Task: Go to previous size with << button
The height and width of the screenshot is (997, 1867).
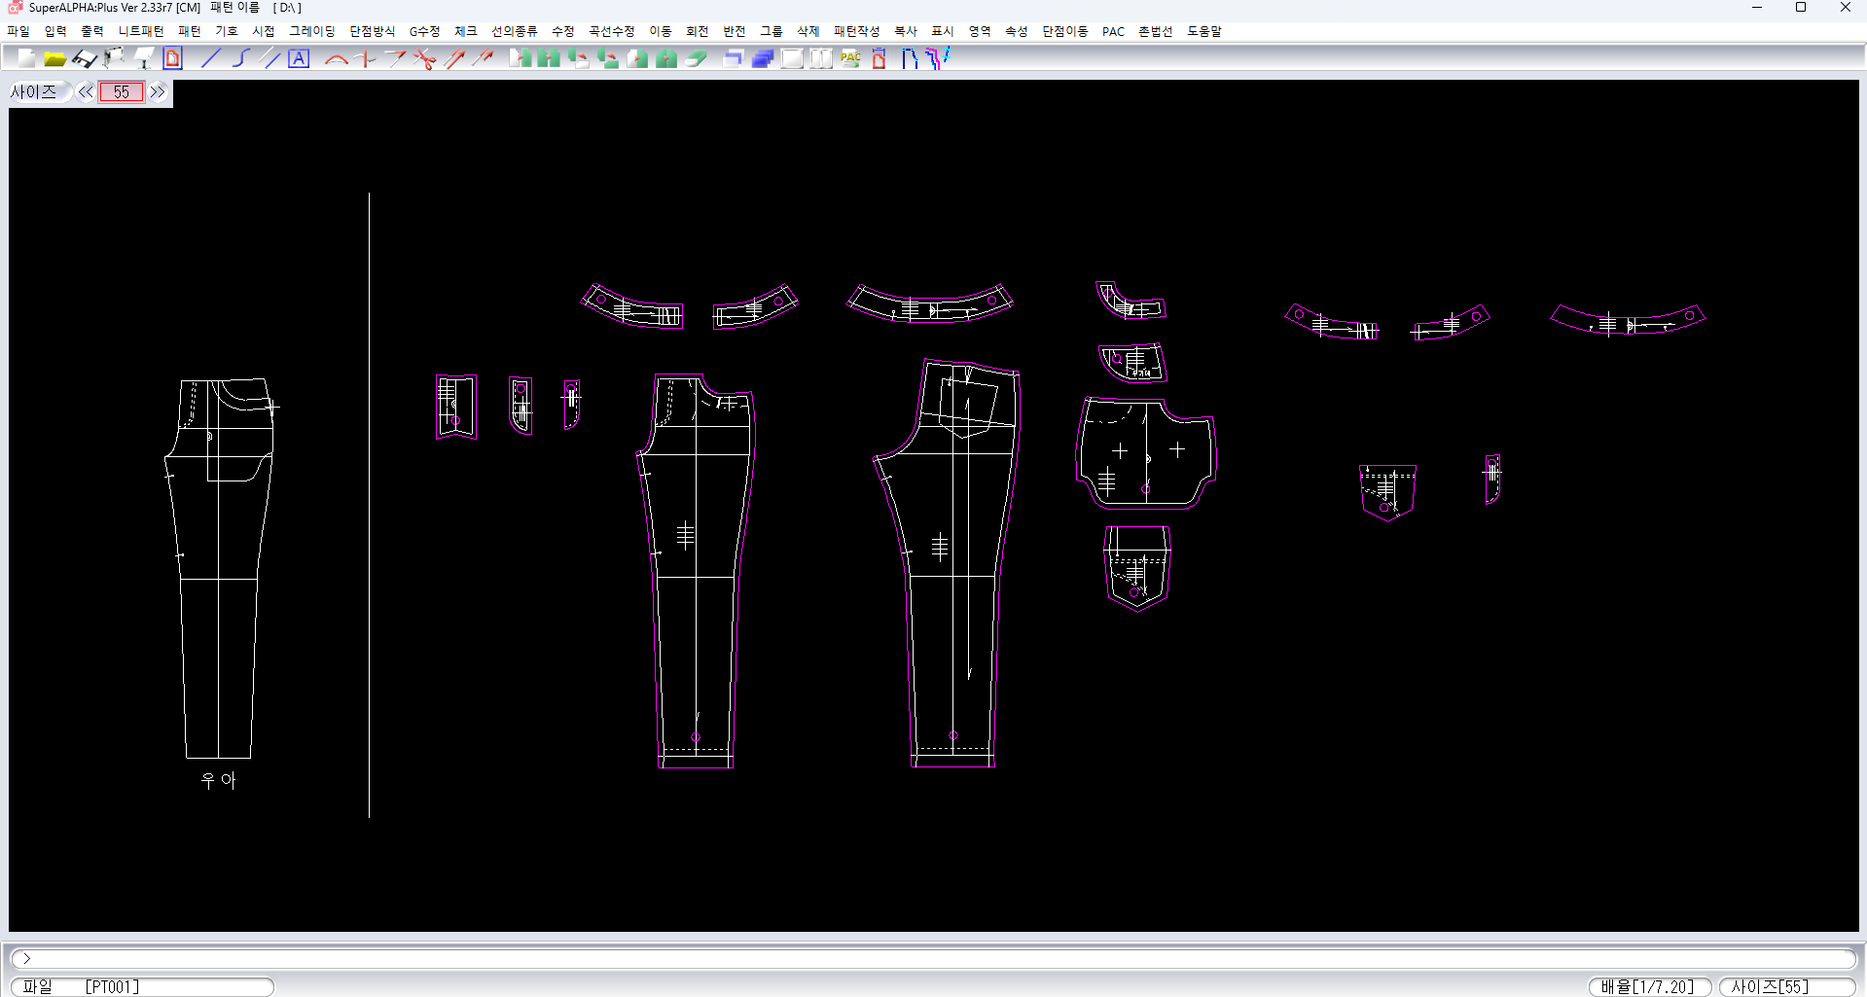Action: tap(86, 92)
